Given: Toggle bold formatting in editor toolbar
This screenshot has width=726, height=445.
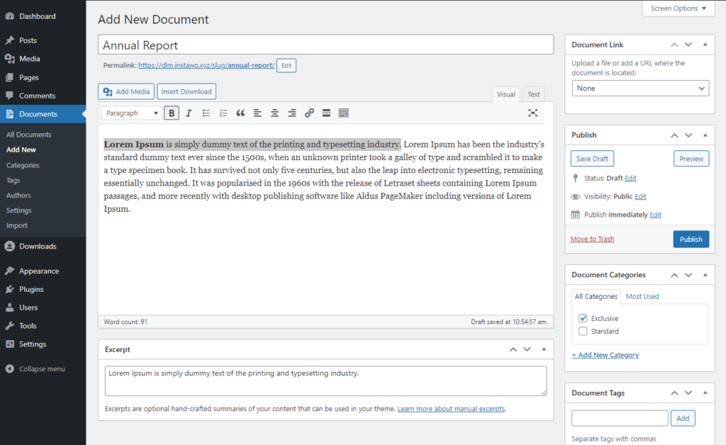Looking at the screenshot, I should pyautogui.click(x=172, y=113).
